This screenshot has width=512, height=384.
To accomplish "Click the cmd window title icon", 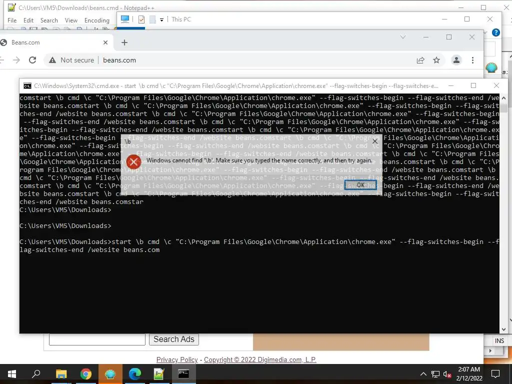I will point(27,86).
